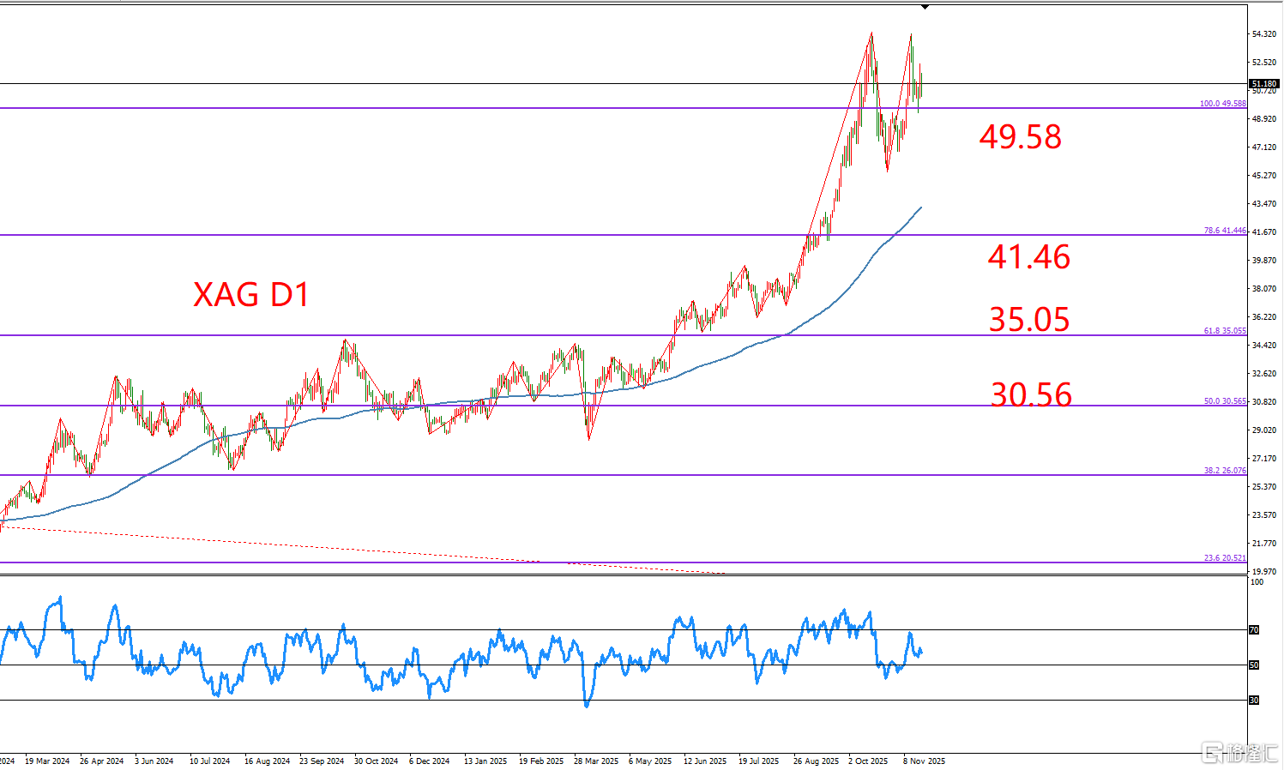The image size is (1284, 770).
Task: Click the watermark logo in bottom-right corner
Action: click(x=1239, y=752)
